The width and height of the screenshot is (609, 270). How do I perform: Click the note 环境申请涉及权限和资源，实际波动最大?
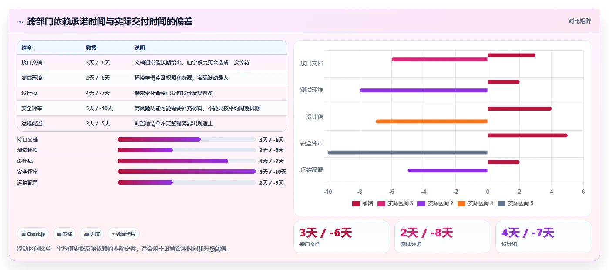(182, 78)
